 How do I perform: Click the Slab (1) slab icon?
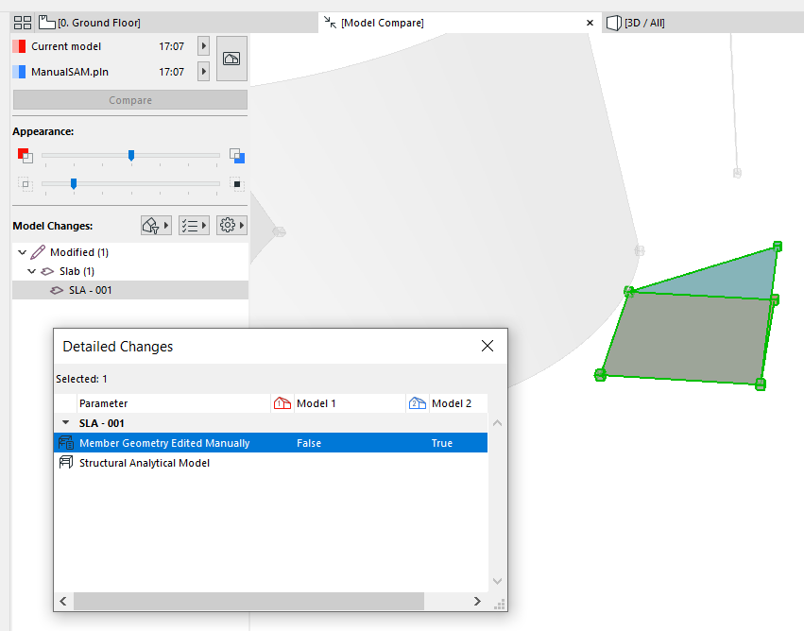[47, 271]
